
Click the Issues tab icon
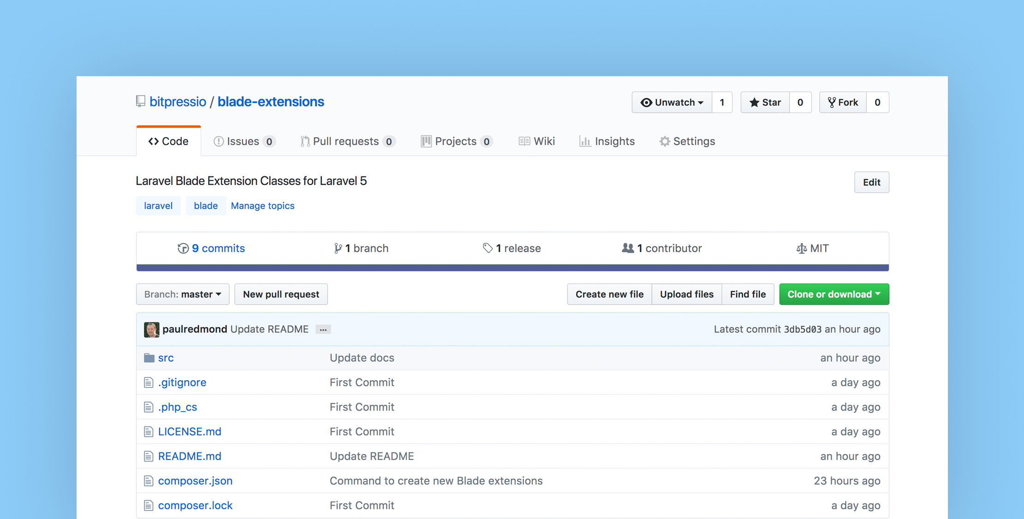point(218,141)
